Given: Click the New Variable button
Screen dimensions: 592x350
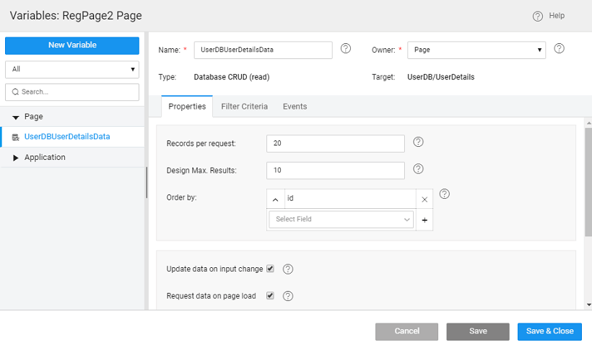Looking at the screenshot, I should coord(71,45).
